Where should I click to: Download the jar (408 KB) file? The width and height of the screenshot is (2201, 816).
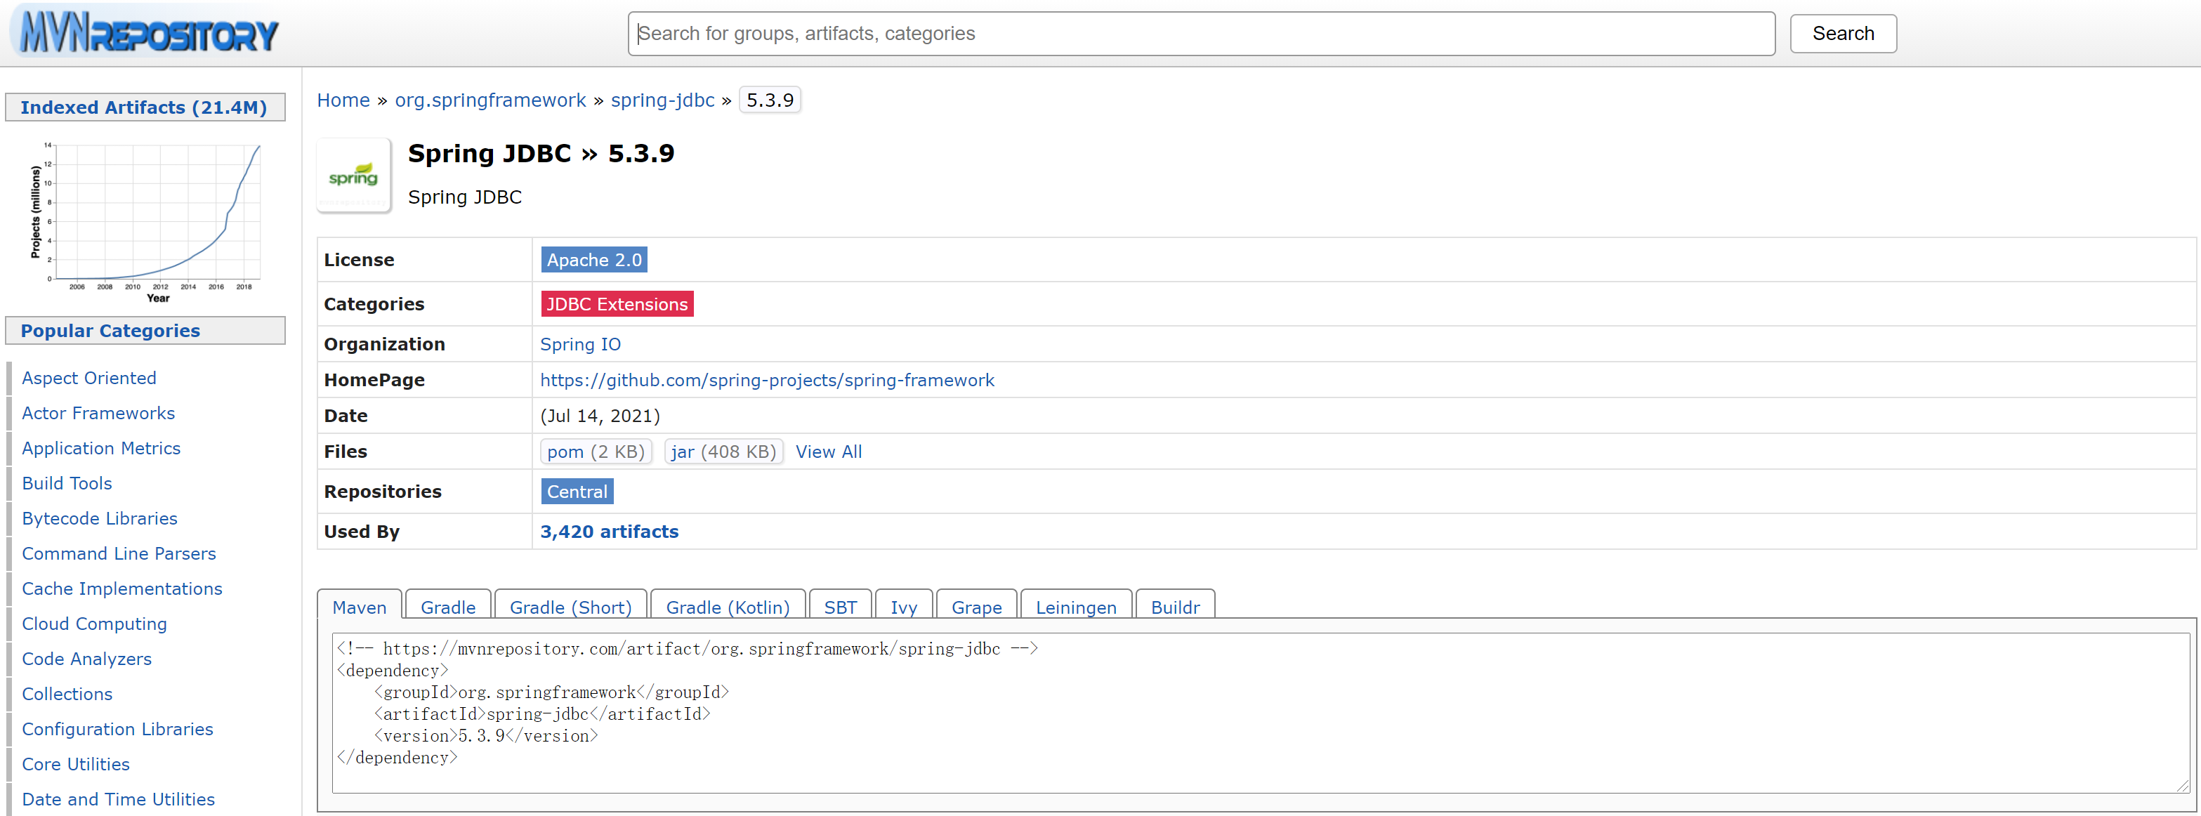[x=723, y=451]
